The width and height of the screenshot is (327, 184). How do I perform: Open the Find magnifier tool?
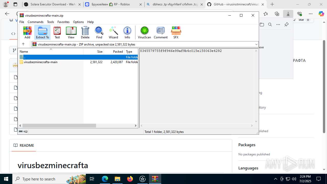99,32
